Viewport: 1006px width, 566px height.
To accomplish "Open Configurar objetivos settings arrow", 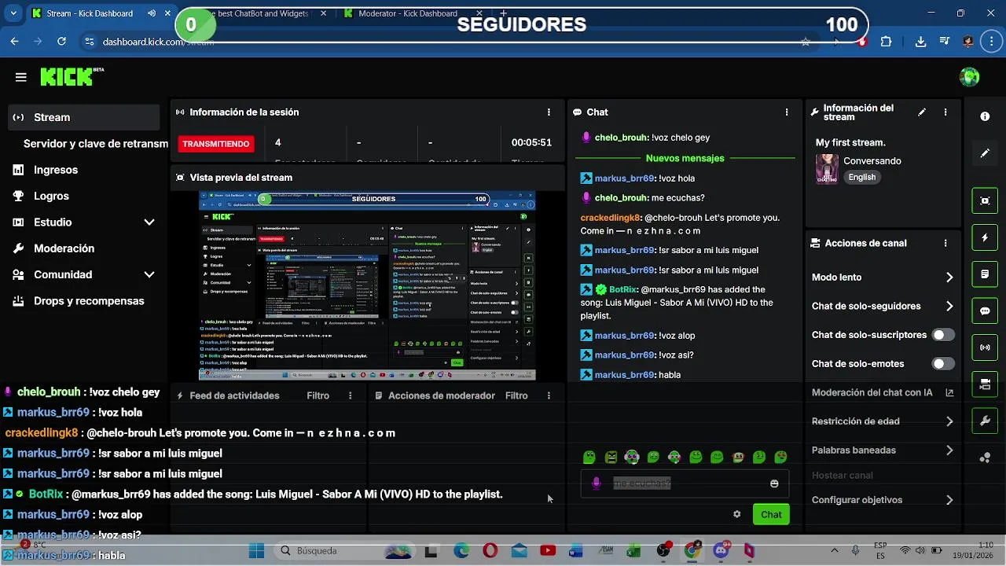I will (x=949, y=500).
